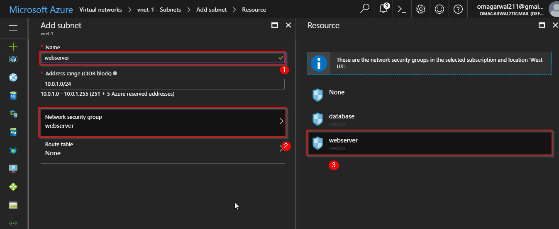This screenshot has height=229, width=559.
Task: Maximize the Resource blade
Action: tap(542, 25)
